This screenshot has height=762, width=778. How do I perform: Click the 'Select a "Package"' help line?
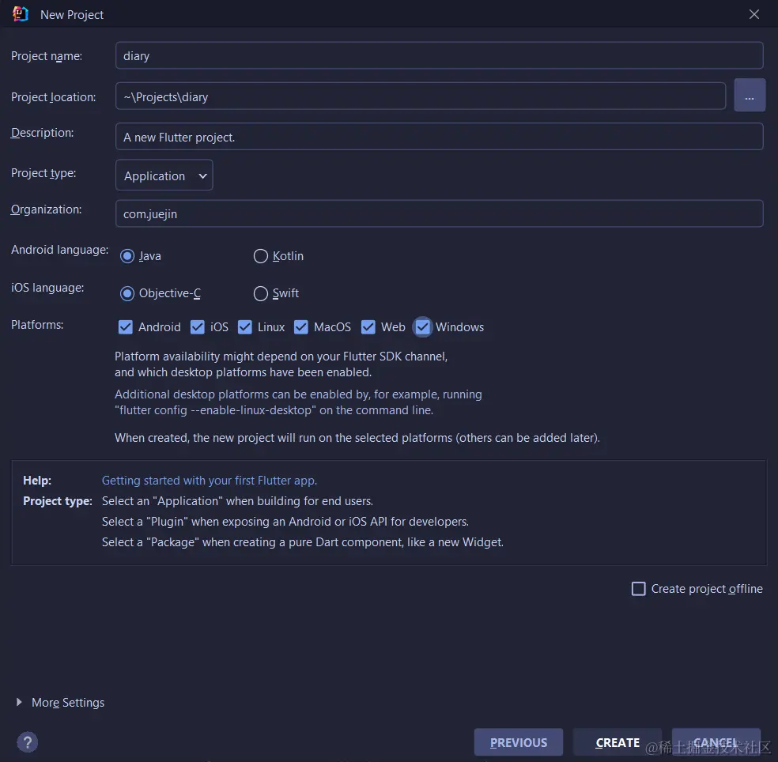coord(303,542)
